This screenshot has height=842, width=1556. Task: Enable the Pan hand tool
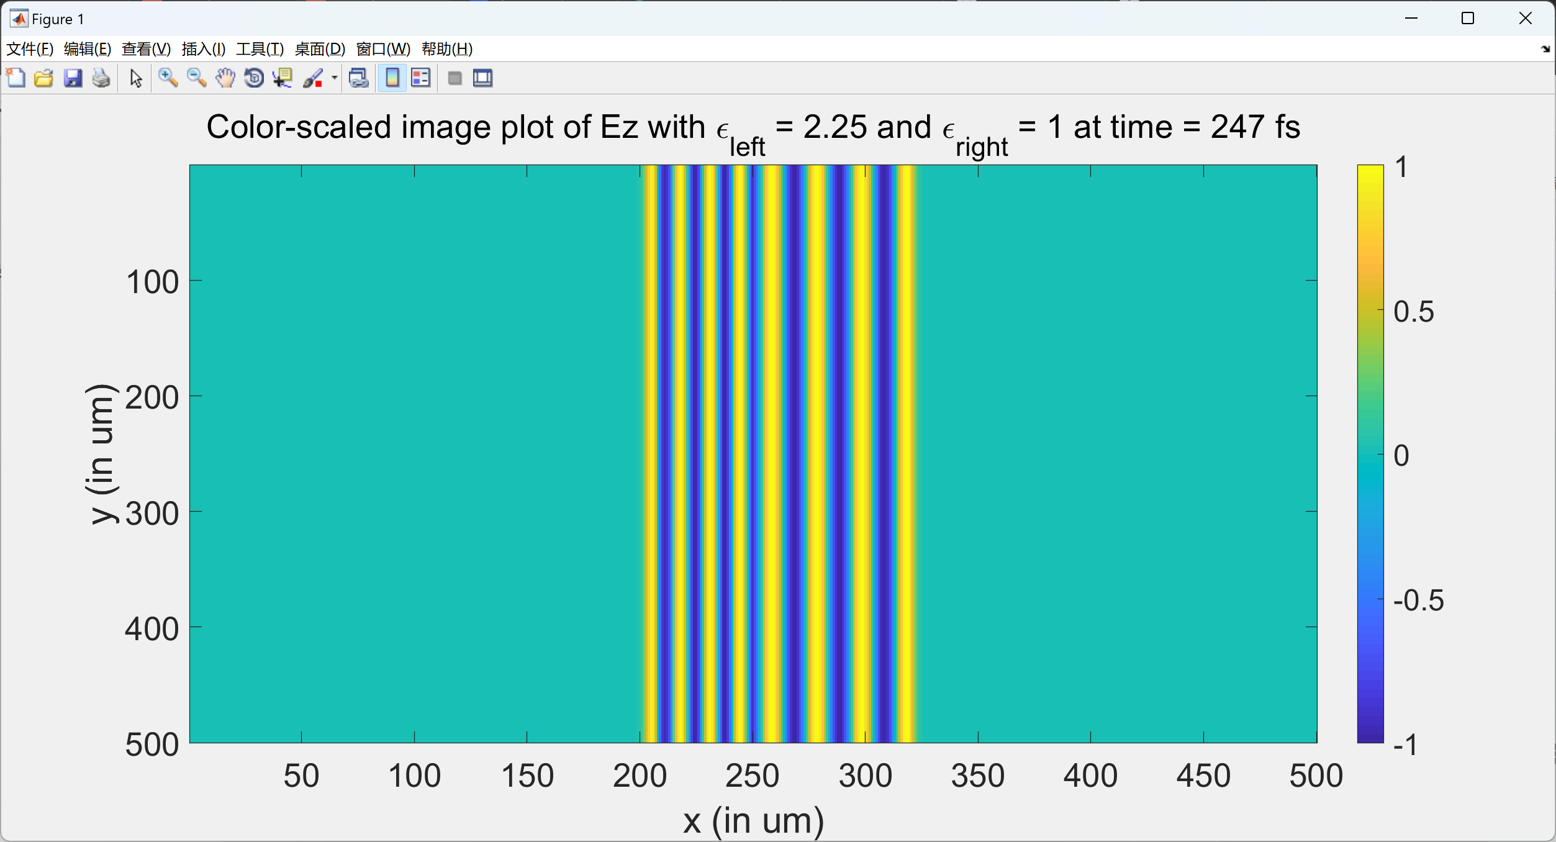pos(225,78)
